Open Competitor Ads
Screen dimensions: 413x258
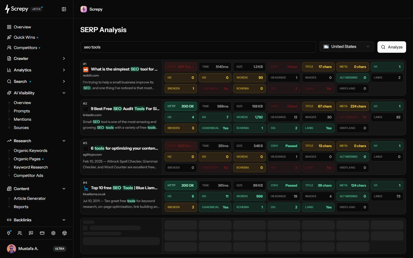click(x=28, y=175)
